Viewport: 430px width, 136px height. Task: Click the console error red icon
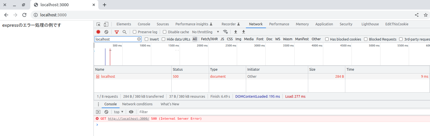pyautogui.click(x=97, y=119)
